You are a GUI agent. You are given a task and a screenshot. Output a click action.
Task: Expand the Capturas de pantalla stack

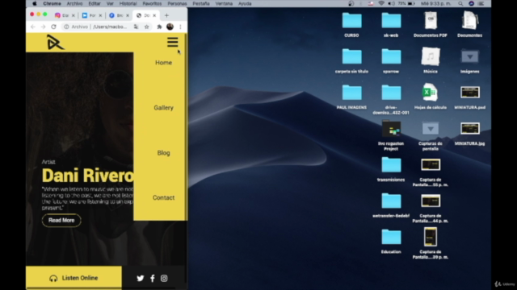[431, 129]
